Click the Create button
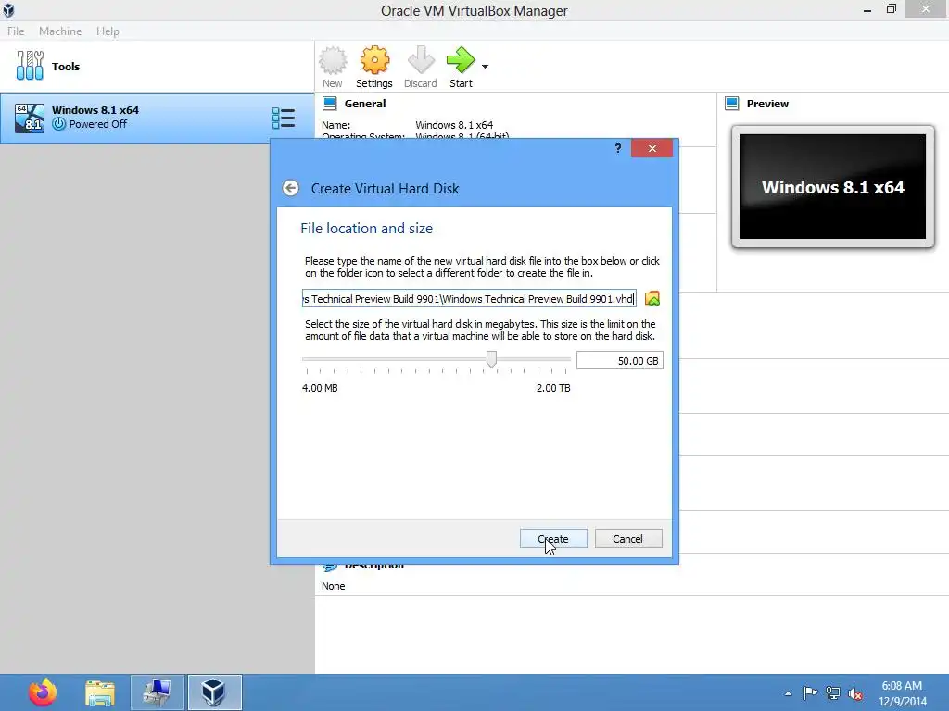This screenshot has width=949, height=711. click(553, 539)
